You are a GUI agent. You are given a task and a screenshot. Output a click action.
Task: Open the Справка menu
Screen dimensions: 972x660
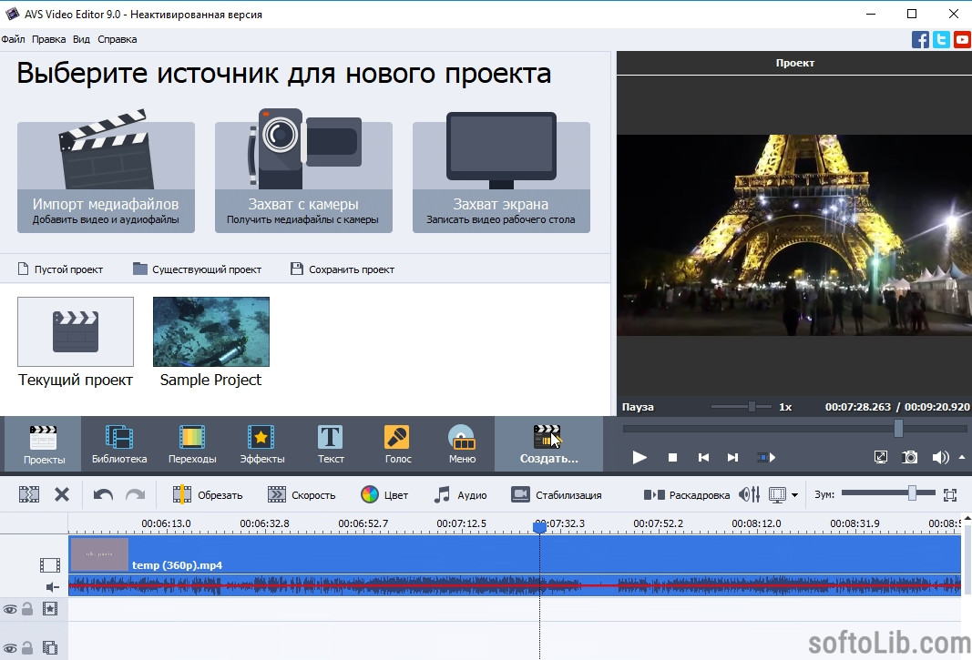tap(118, 39)
